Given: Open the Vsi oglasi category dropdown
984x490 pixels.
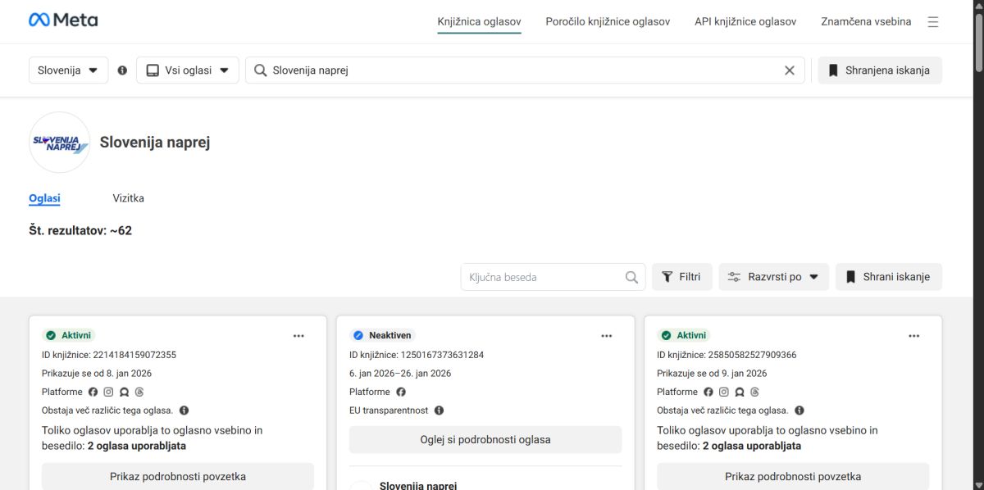Looking at the screenshot, I should tap(188, 70).
